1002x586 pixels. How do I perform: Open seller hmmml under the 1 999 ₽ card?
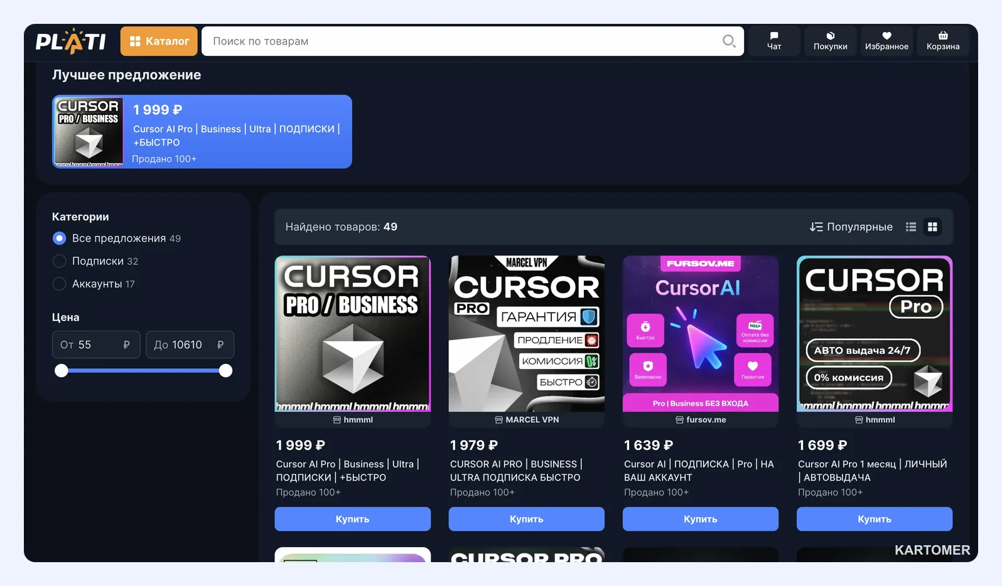tap(353, 420)
